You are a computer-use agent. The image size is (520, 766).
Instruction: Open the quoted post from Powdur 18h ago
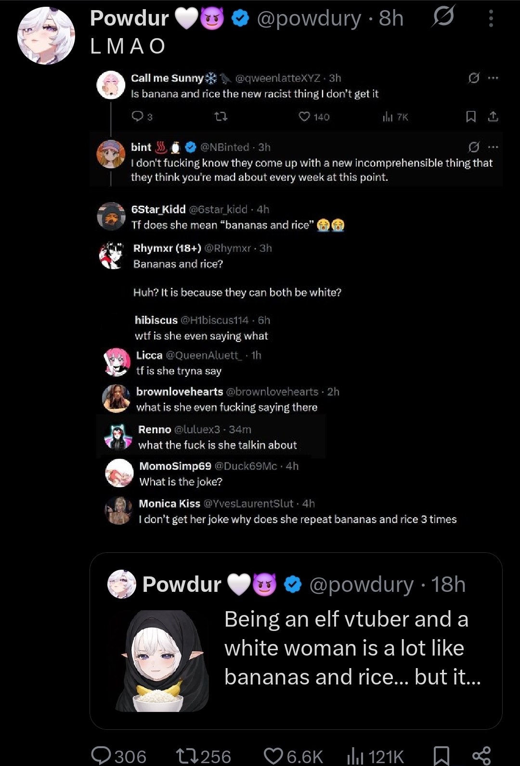296,641
